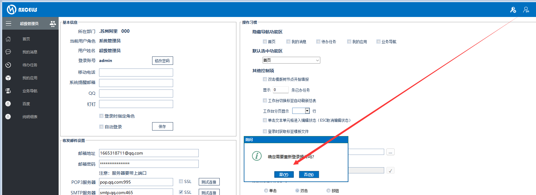Open 我的应用 cube icon in sidebar

point(8,78)
